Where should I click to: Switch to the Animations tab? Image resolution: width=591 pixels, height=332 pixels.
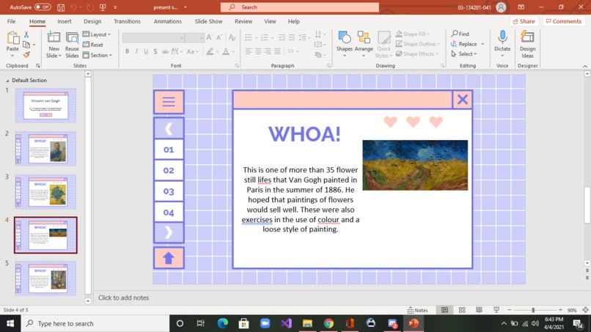tap(167, 21)
